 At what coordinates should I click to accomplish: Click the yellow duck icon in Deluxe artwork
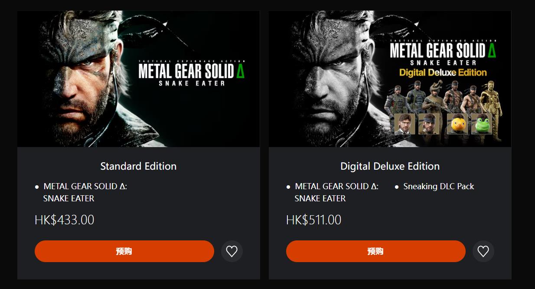coord(457,124)
